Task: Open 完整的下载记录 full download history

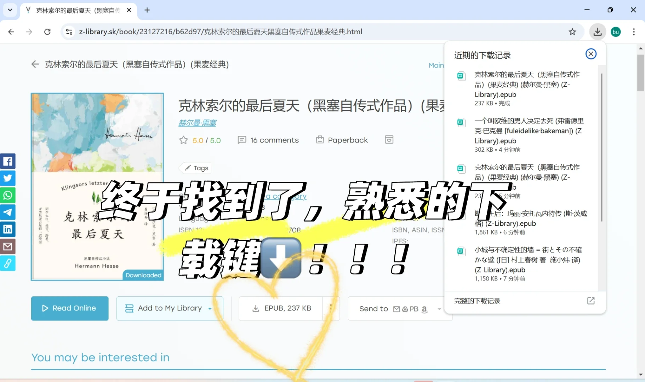Action: point(477,301)
